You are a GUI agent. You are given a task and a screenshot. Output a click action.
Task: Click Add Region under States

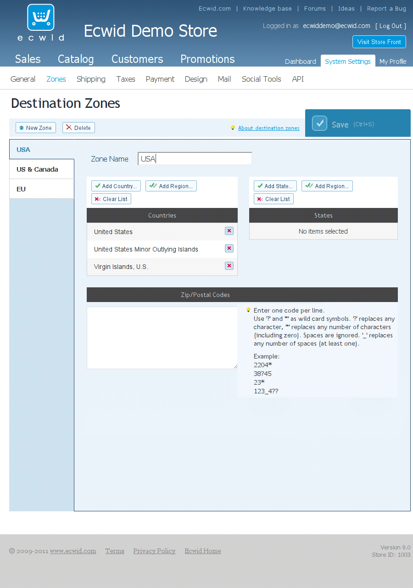[327, 186]
